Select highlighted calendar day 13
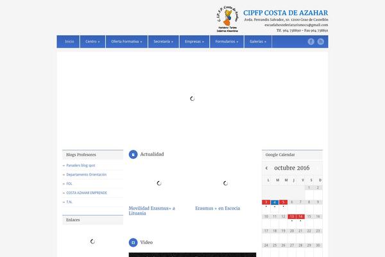Image resolution: width=385 pixels, height=257 pixels. click(292, 217)
